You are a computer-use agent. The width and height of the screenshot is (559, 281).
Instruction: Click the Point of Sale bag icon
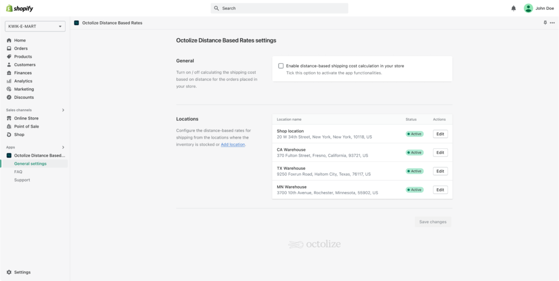(9, 127)
